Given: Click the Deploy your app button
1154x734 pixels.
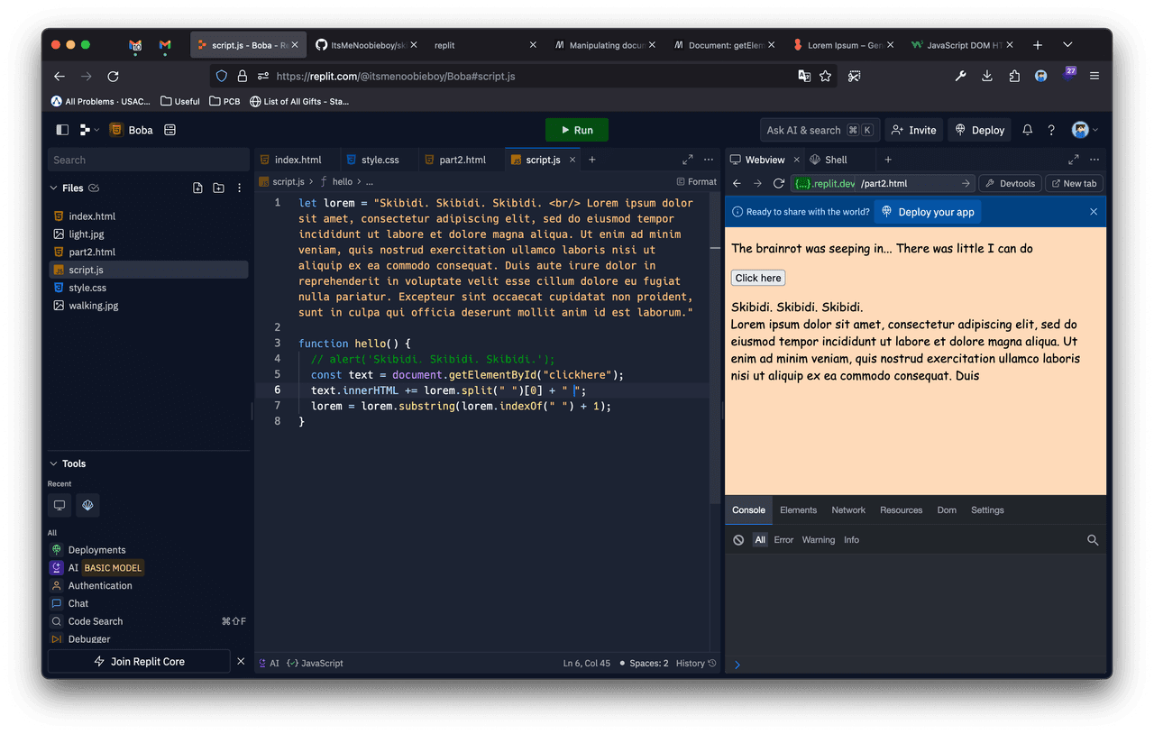Looking at the screenshot, I should point(927,212).
